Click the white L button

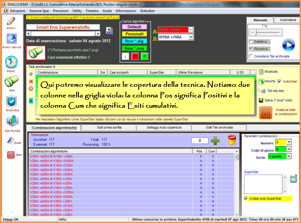(x=125, y=56)
